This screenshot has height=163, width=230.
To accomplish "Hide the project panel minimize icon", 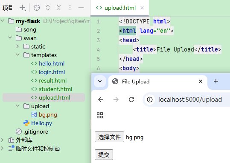I will [x=81, y=8].
